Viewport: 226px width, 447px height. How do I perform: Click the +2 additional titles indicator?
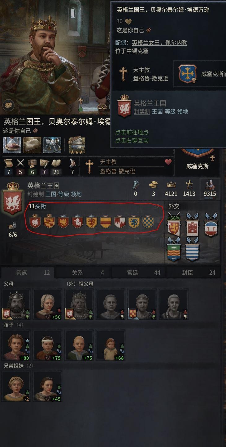[x=157, y=206]
